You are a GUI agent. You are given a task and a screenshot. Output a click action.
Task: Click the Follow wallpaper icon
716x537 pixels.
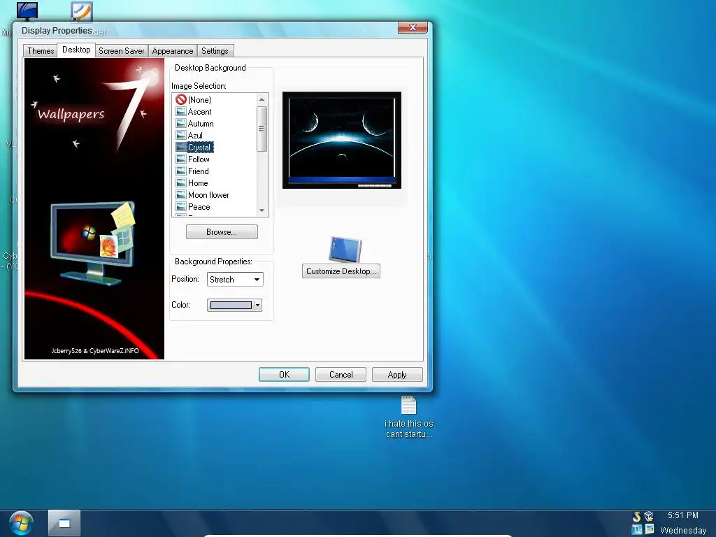point(181,159)
